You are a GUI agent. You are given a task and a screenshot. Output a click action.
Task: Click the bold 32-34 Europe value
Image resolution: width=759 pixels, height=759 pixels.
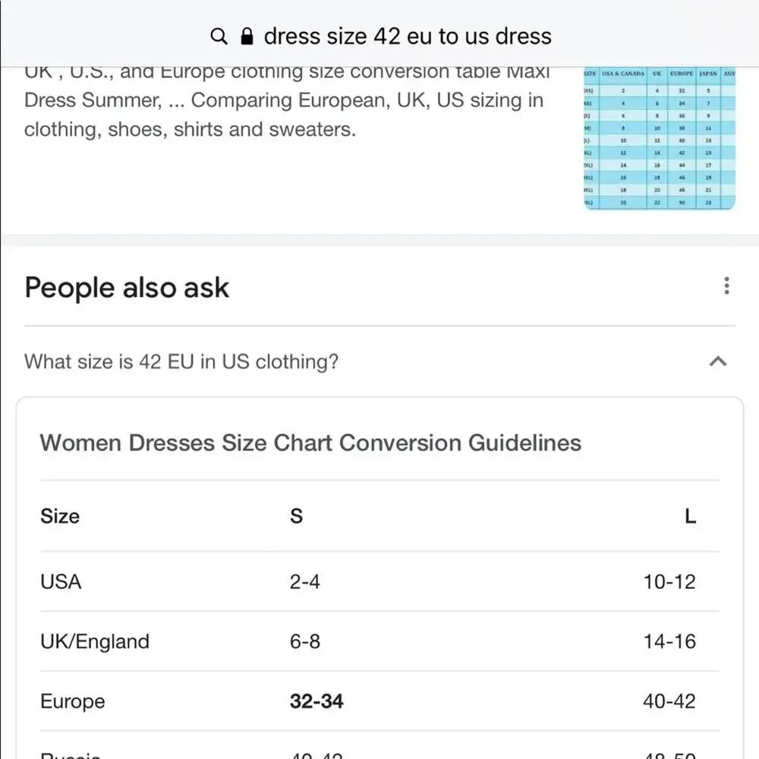(x=317, y=701)
